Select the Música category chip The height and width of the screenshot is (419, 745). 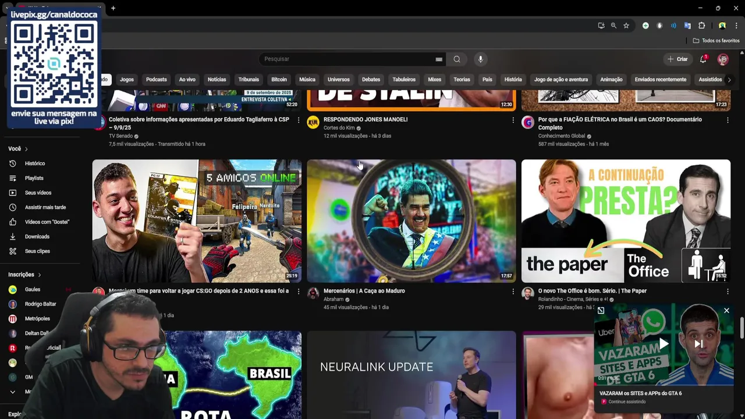pos(307,80)
